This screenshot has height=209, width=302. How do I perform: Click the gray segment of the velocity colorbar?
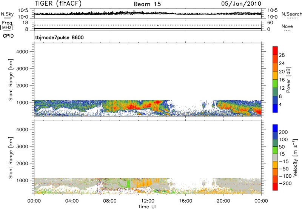(275, 157)
